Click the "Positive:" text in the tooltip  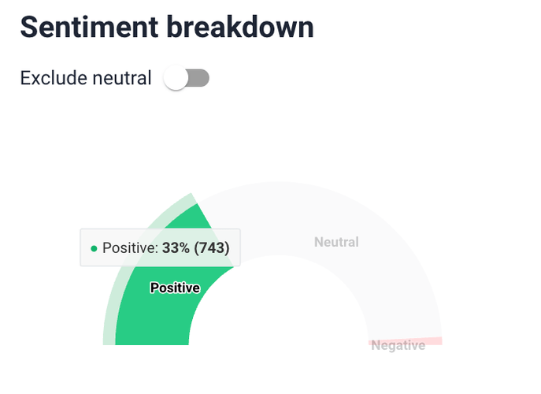click(x=130, y=248)
